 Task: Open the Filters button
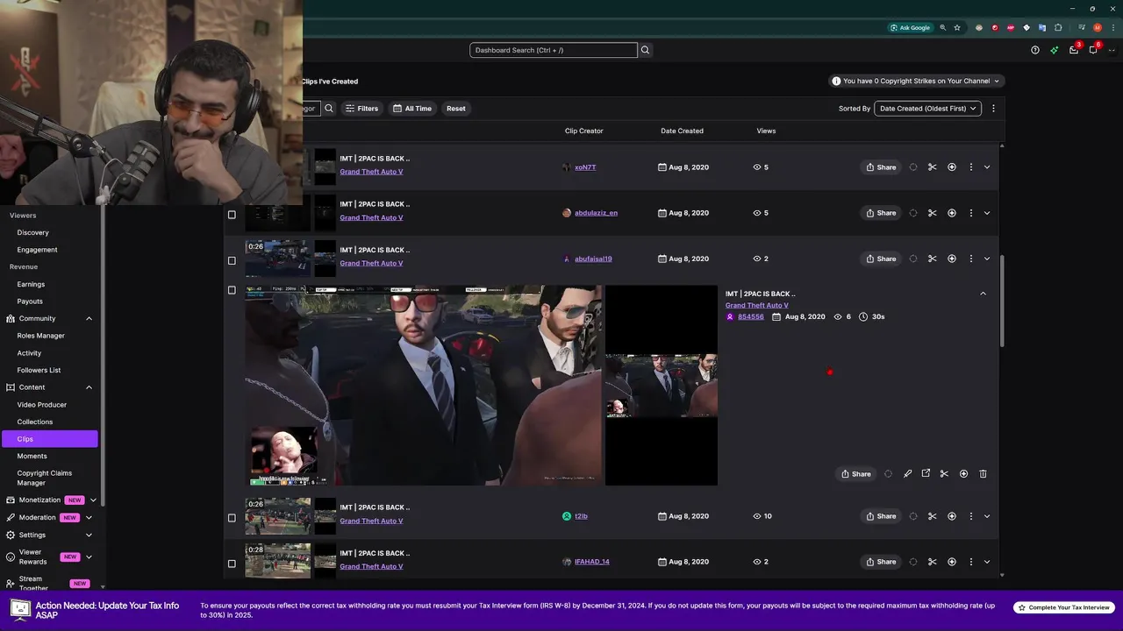point(361,109)
